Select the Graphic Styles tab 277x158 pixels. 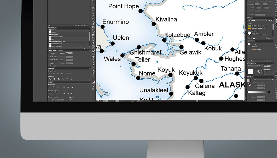pos(52,28)
